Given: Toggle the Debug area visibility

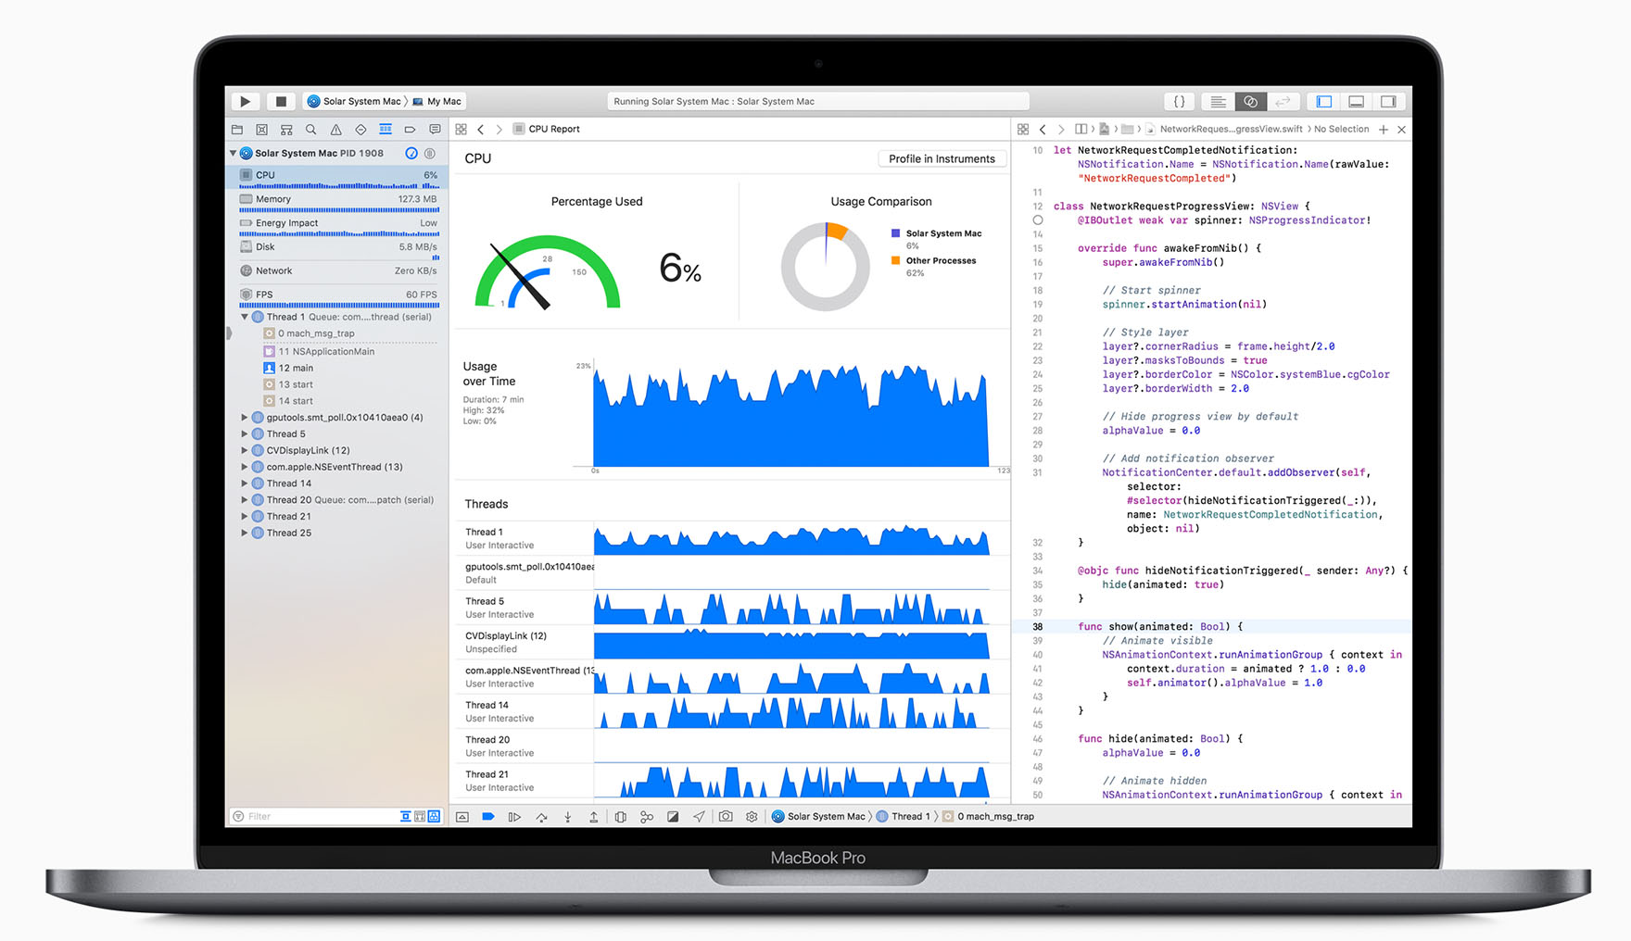Looking at the screenshot, I should click(x=1356, y=101).
